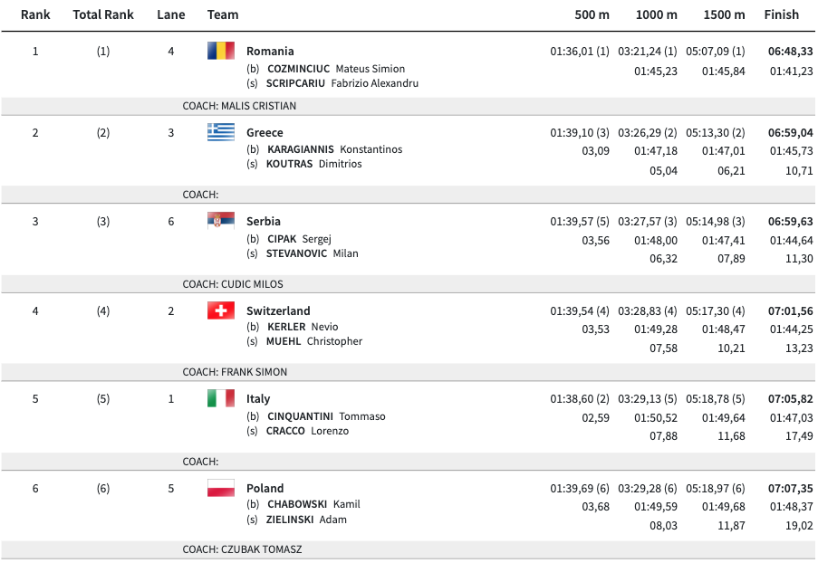
Task: Open the Romania team name link
Action: click(270, 52)
